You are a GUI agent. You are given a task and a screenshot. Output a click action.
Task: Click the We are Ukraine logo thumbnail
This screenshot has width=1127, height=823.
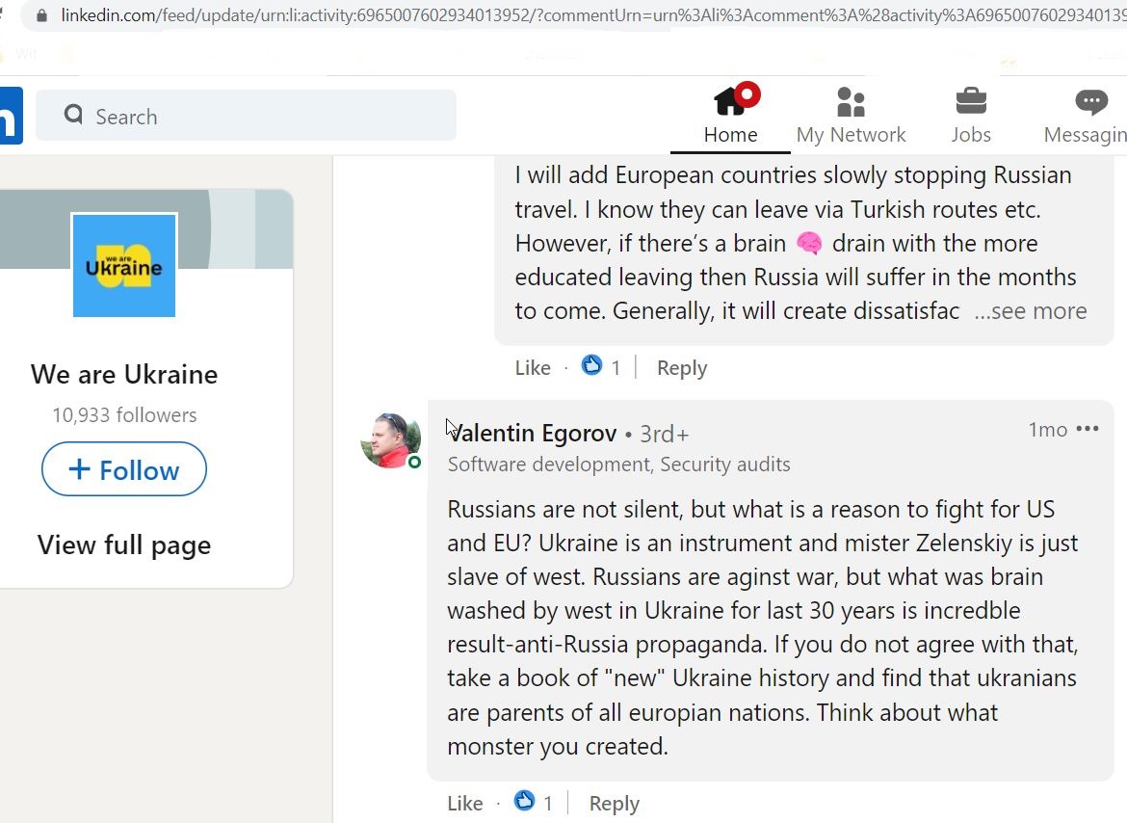tap(124, 265)
